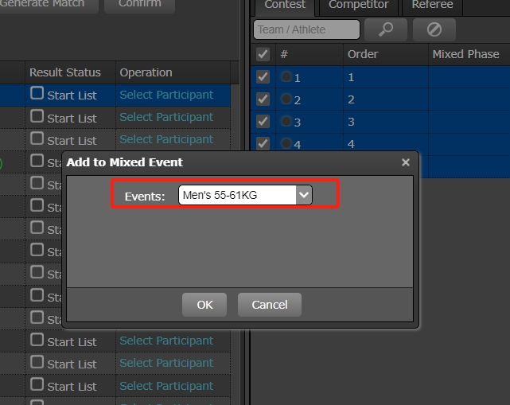Viewport: 510px width, 405px height.
Task: Focus the Team / Athlete search field
Action: tap(306, 29)
